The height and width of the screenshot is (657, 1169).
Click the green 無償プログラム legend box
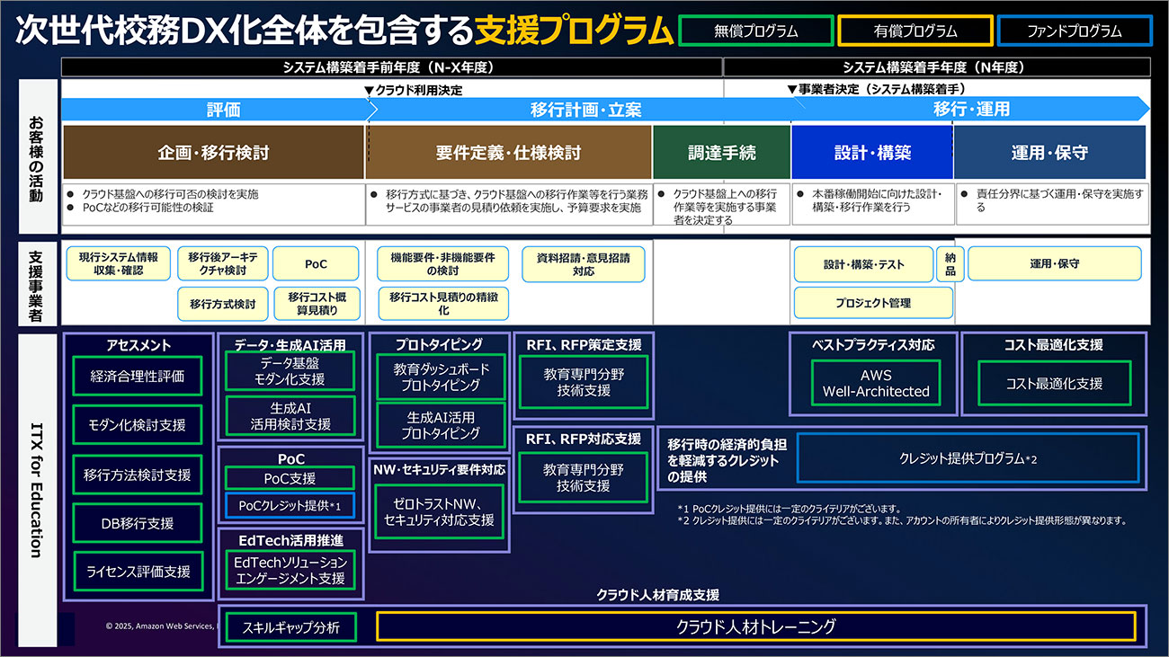pos(755,31)
